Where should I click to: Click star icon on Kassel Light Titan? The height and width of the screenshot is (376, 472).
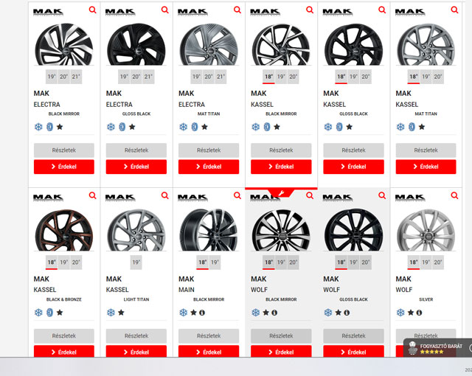tap(121, 313)
